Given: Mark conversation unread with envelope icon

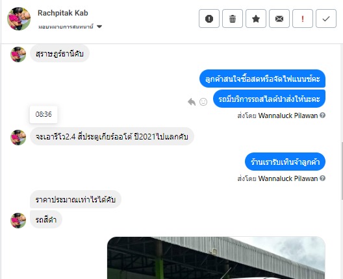Looking at the screenshot, I should [279, 19].
